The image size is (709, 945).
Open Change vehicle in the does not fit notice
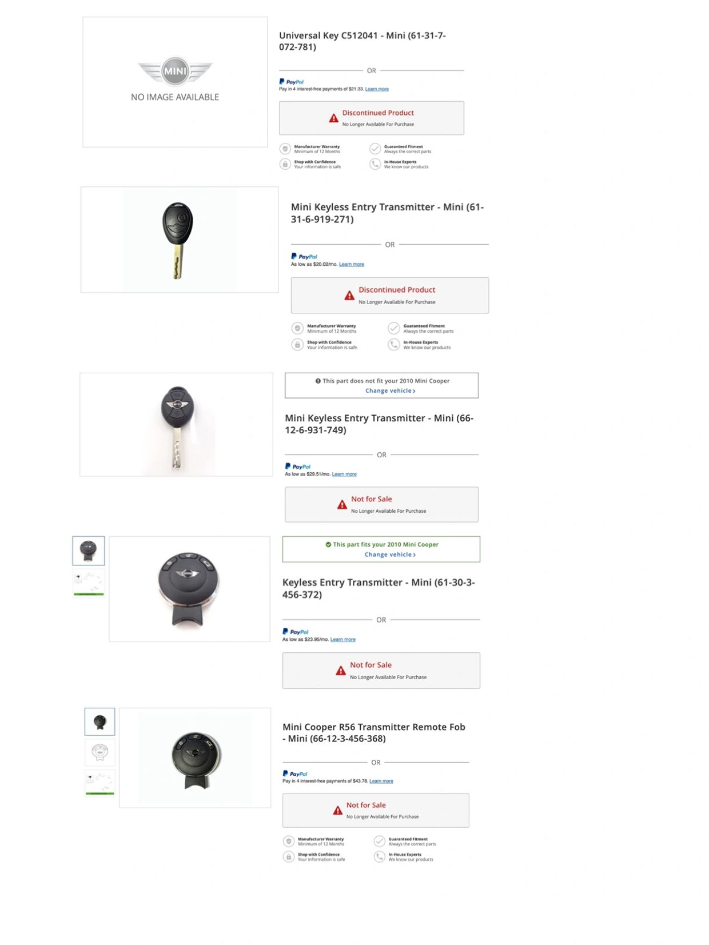[390, 390]
